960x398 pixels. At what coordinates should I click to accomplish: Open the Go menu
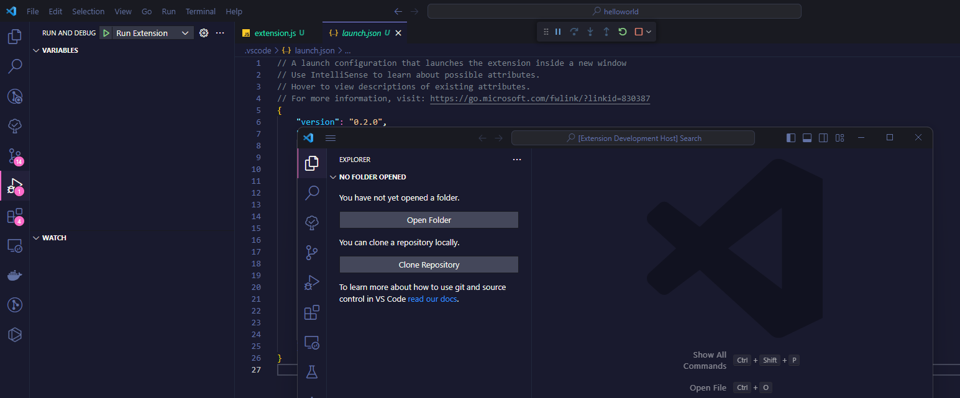point(147,11)
